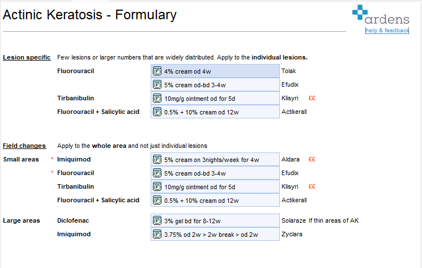This screenshot has width=422, height=268.
Task: Click the Actikerall icon in Lesion specific section
Action: pyautogui.click(x=157, y=112)
